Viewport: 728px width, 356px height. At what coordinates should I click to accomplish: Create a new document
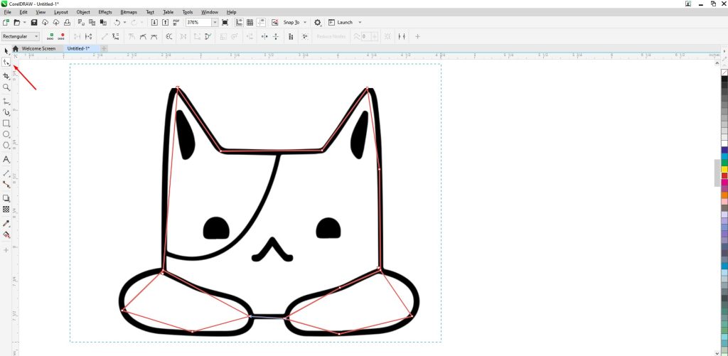[x=6, y=22]
